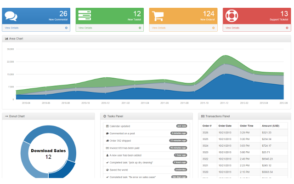Click the support life ring icon
Viewport: 294px width, 184px height.
tap(232, 16)
